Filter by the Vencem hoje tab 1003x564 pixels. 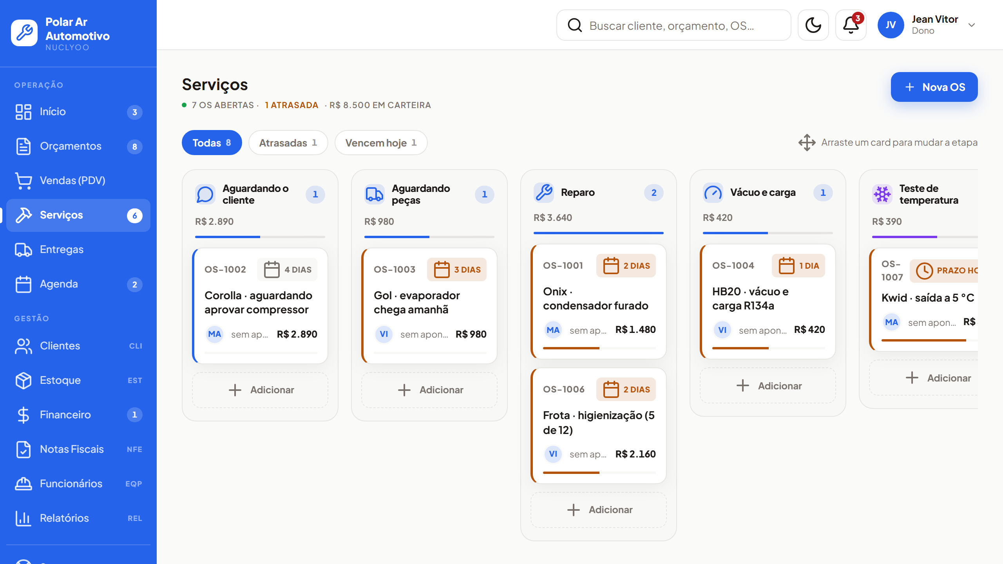[381, 143]
